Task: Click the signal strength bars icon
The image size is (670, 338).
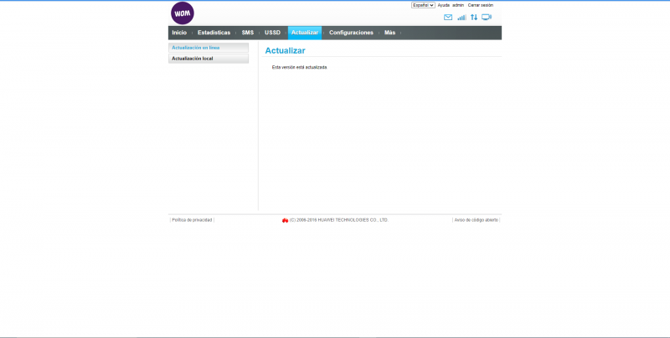Action: coord(461,17)
